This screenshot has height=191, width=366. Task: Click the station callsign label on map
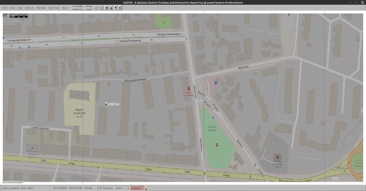point(114,104)
